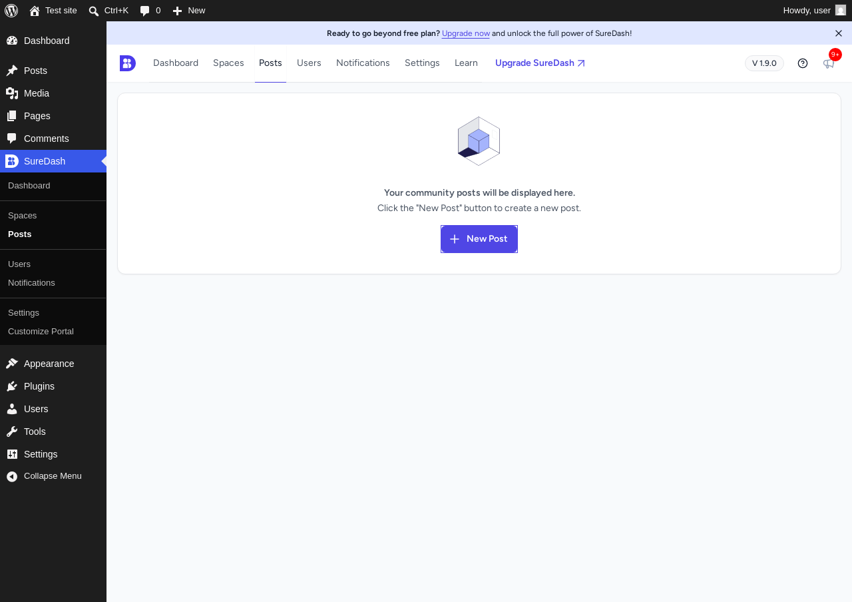Select the SureDash sidebar menu

coord(53,161)
